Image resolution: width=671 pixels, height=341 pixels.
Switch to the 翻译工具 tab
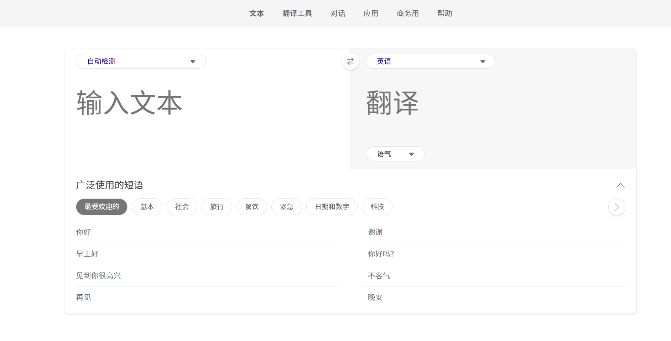(x=297, y=14)
